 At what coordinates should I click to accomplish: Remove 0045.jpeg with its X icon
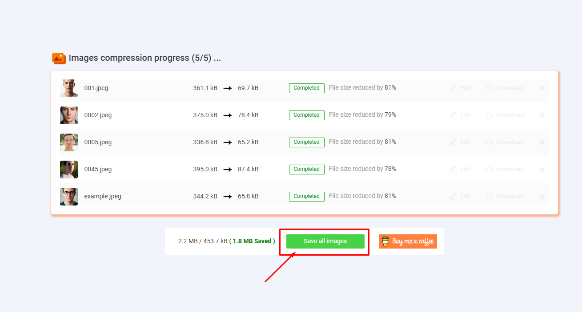(x=542, y=170)
